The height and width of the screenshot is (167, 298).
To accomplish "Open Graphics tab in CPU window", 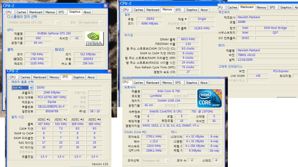I will pos(192,83).
